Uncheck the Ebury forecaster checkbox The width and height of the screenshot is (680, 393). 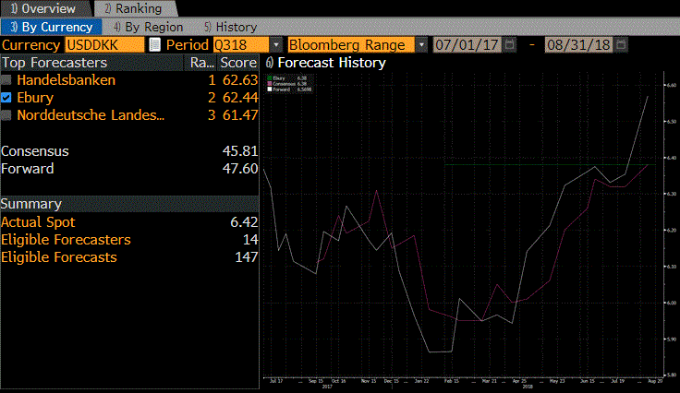click(x=6, y=98)
